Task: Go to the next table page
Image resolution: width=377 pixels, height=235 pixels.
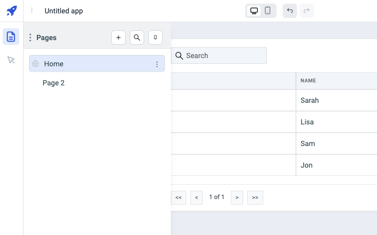Action: point(236,197)
